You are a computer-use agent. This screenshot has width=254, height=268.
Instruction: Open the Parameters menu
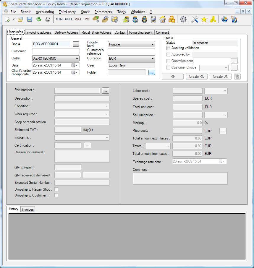(x=103, y=12)
